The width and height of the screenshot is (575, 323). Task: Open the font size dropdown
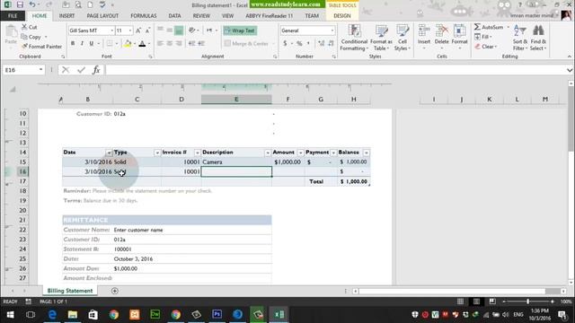coord(129,31)
